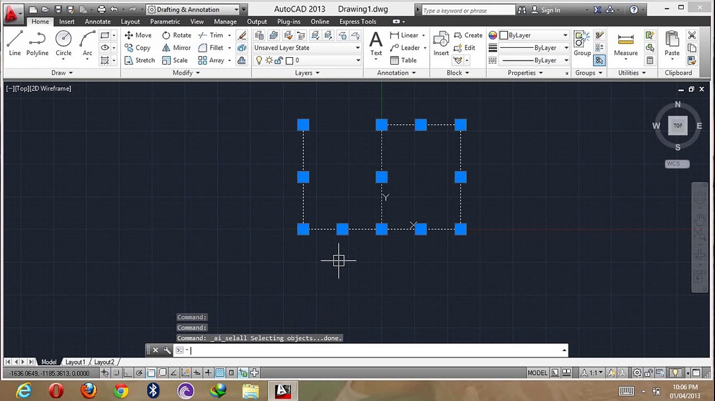This screenshot has width=715, height=401.
Task: Open Google Chrome from taskbar
Action: coord(121,390)
